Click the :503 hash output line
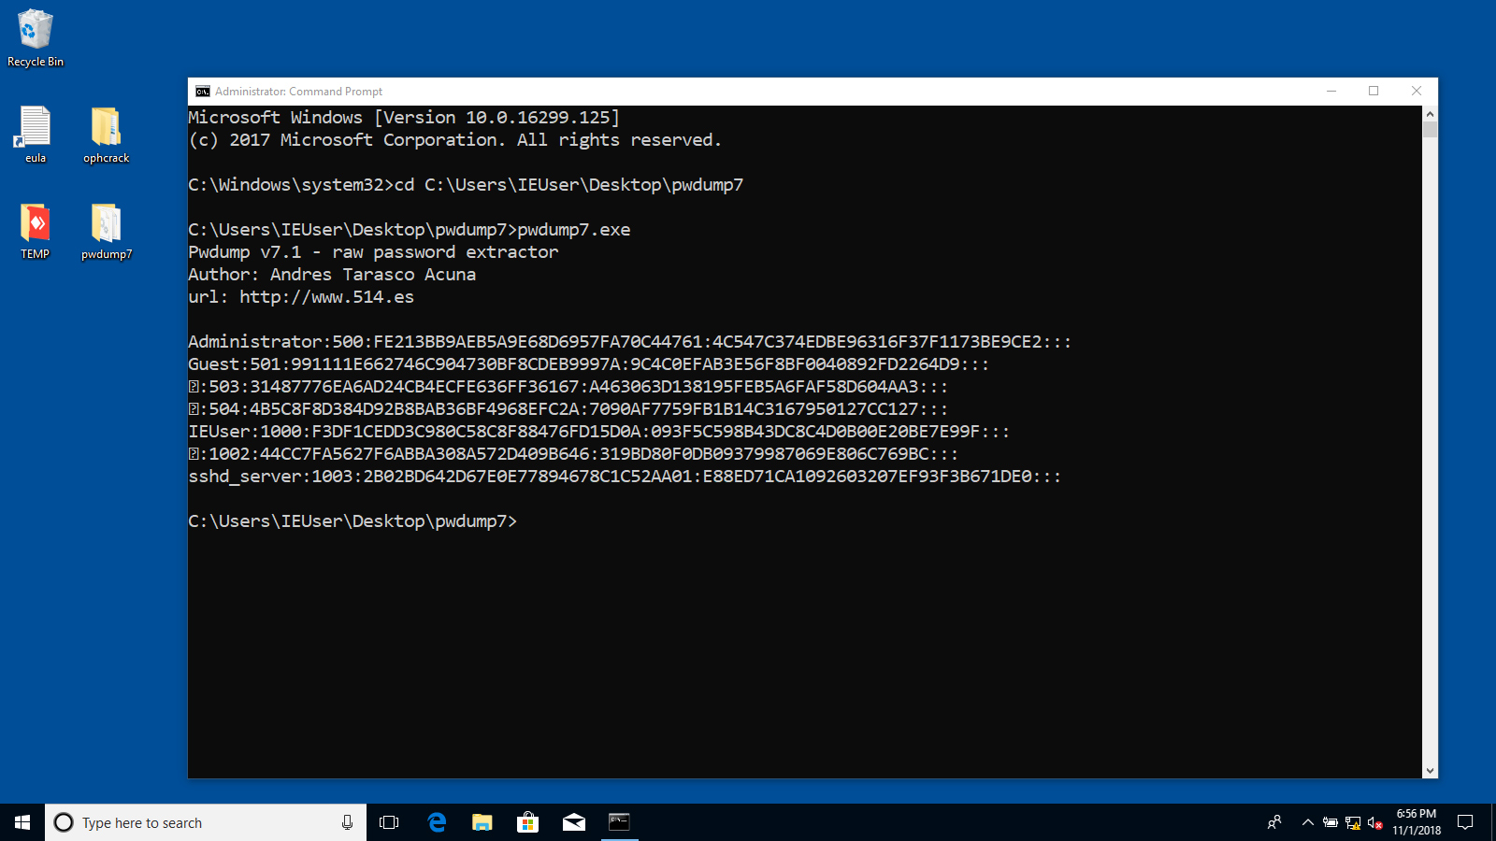The image size is (1496, 841). 568,387
